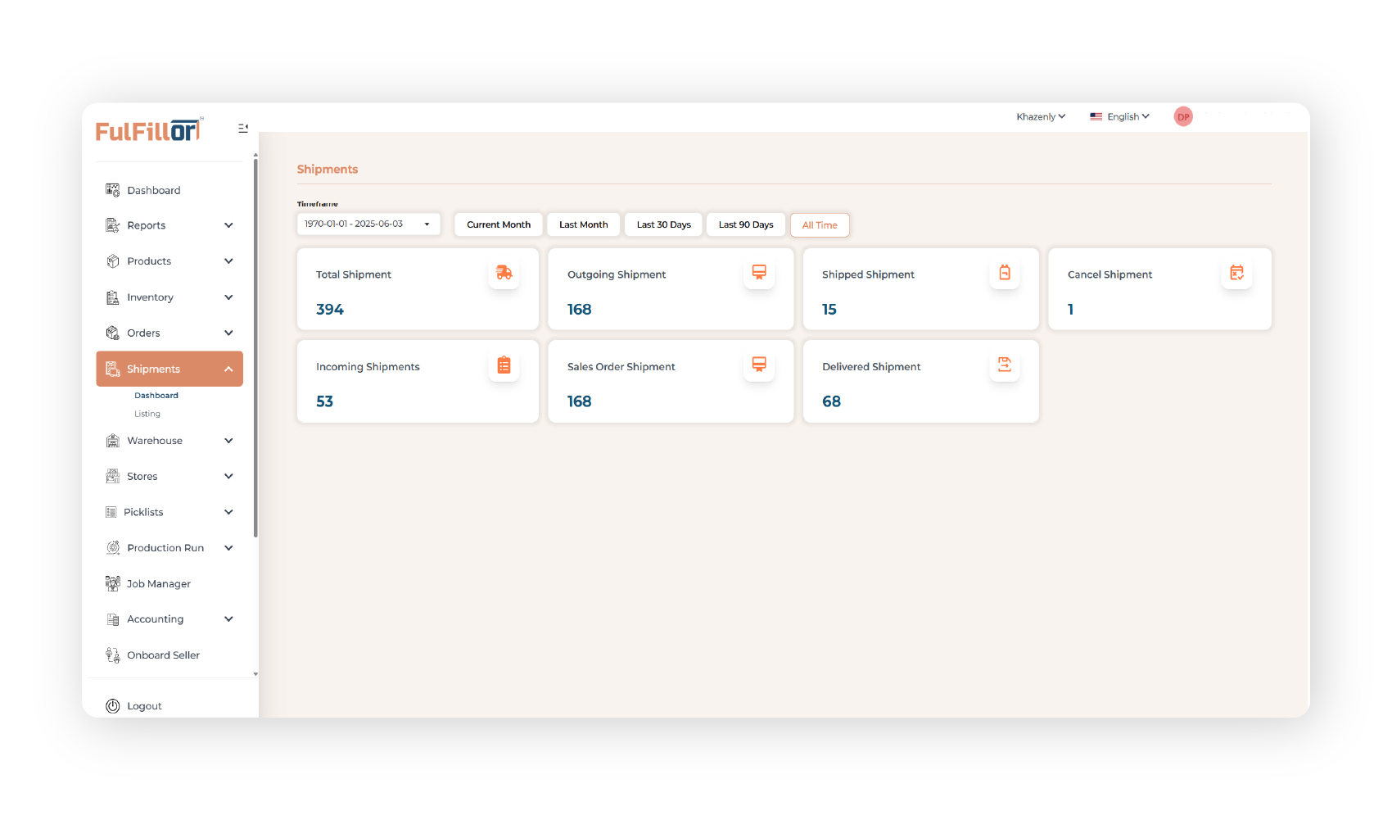Expand the Orders menu chevron
This screenshot has width=1392, height=820.
(228, 333)
